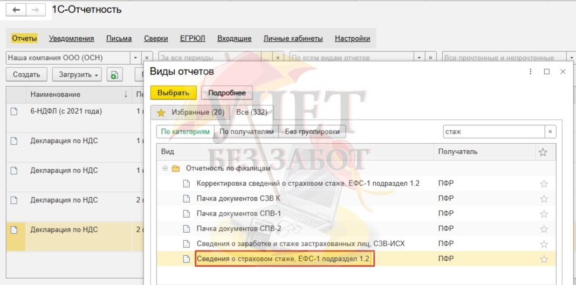Select Пачка документов СПВ-1
The width and height of the screenshot is (576, 285).
pyautogui.click(x=239, y=213)
